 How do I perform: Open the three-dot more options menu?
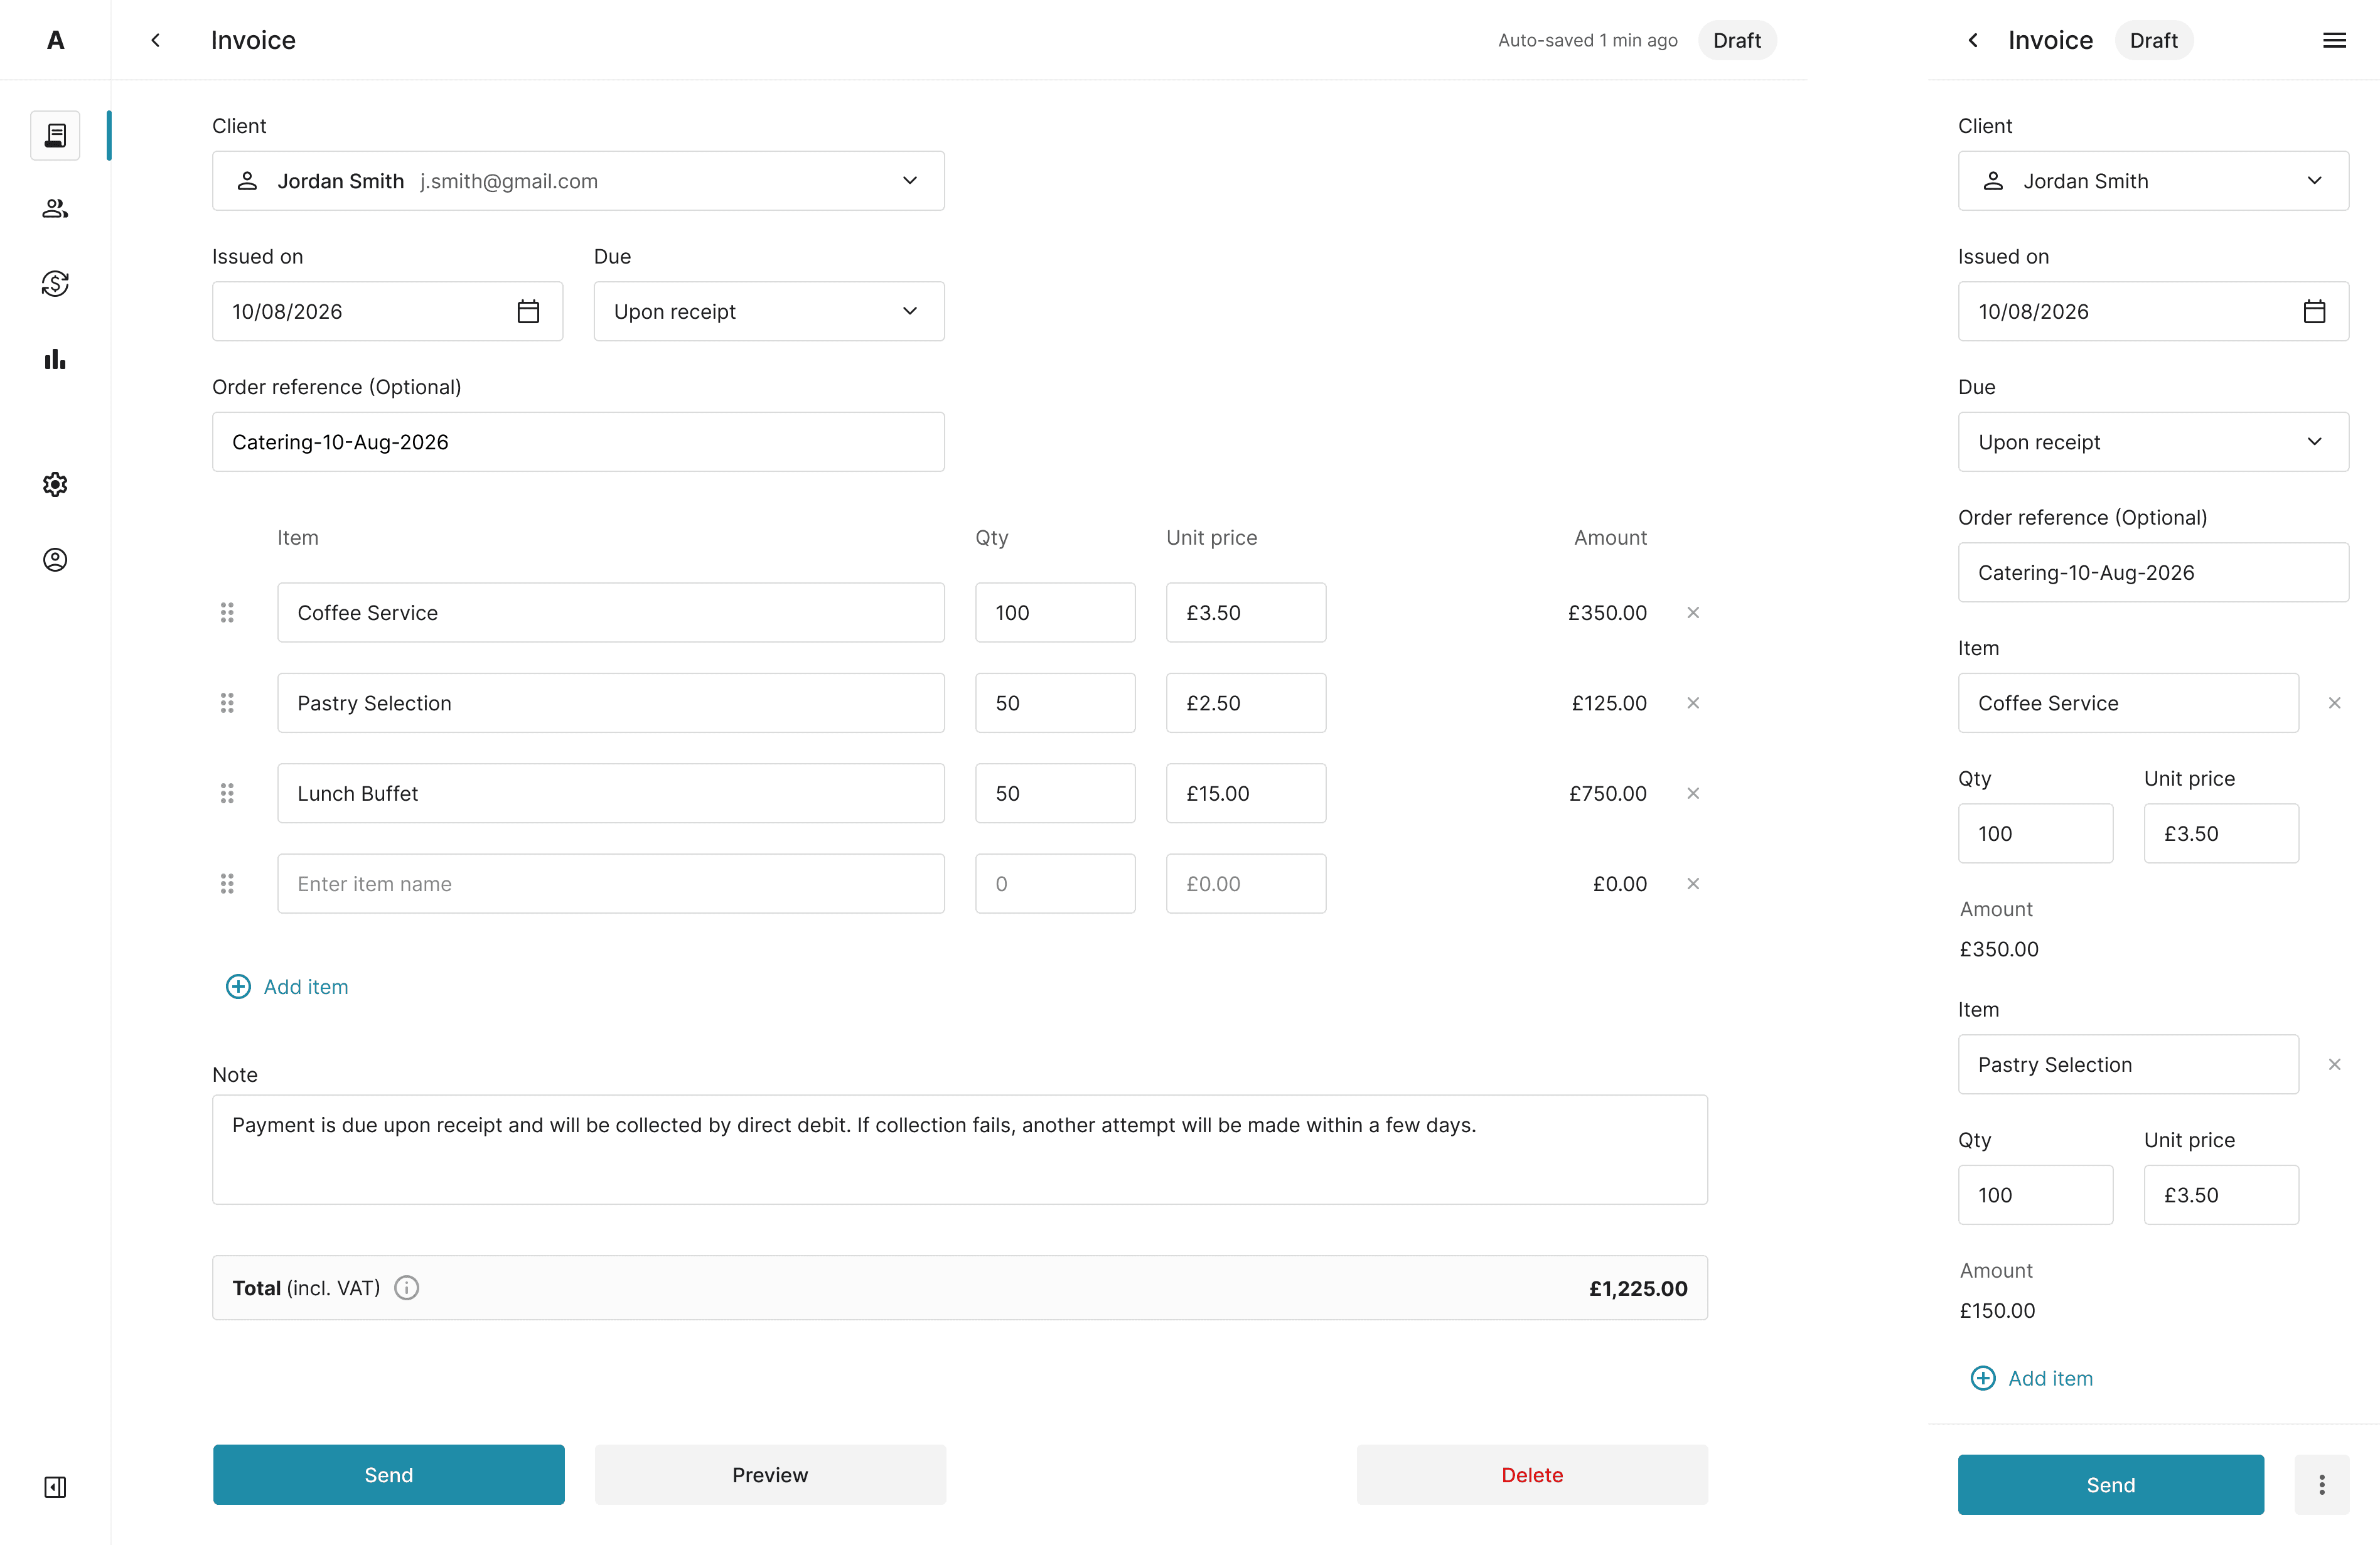(2321, 1485)
